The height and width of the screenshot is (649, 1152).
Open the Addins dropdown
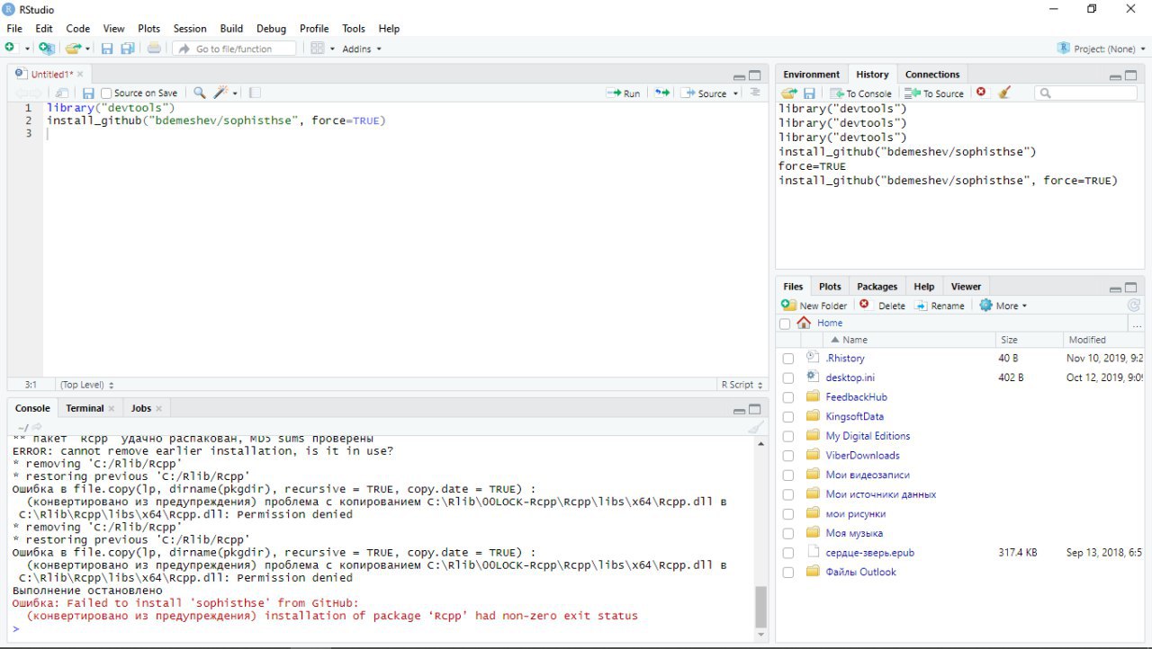pos(362,49)
